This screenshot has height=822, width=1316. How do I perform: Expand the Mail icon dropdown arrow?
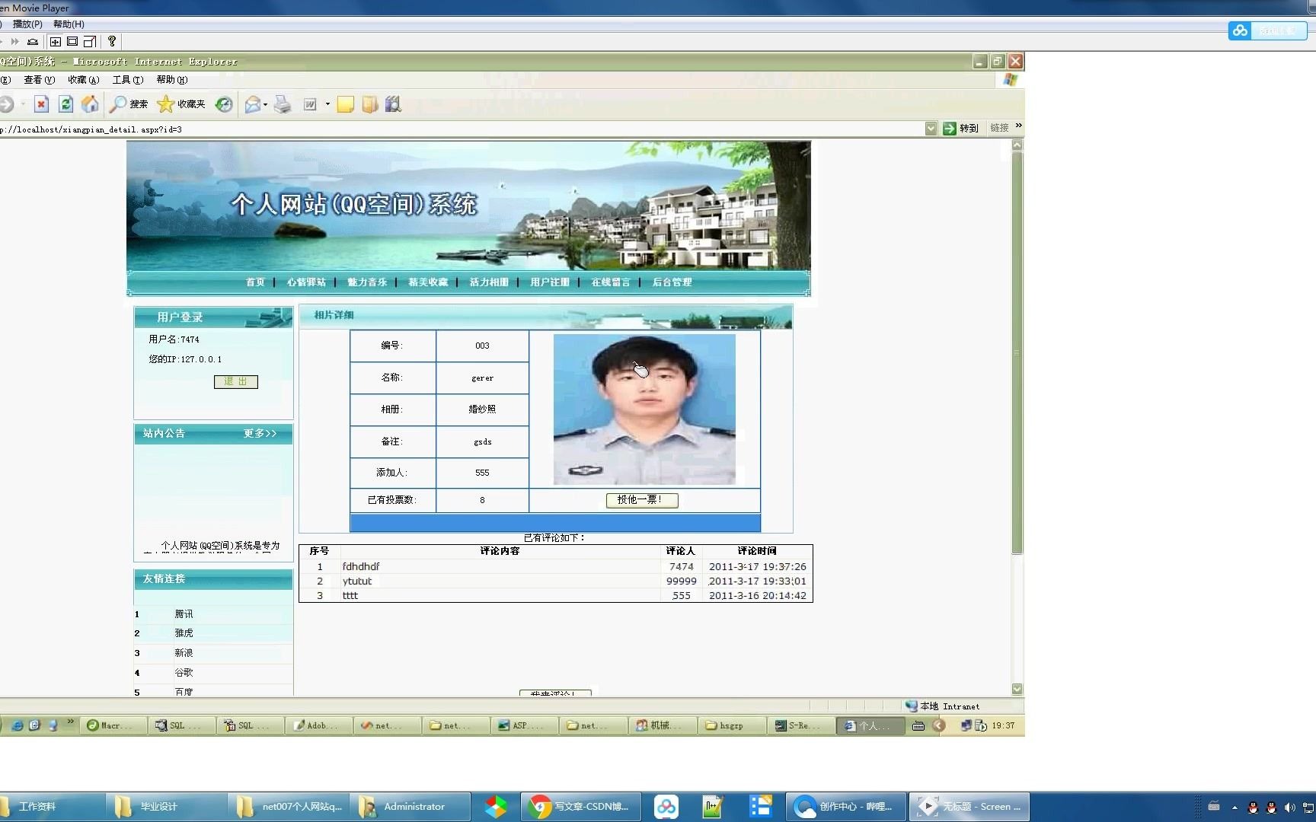tap(265, 104)
